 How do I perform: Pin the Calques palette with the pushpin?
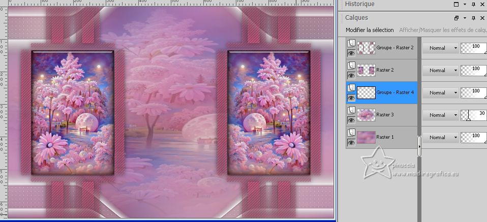(473, 18)
